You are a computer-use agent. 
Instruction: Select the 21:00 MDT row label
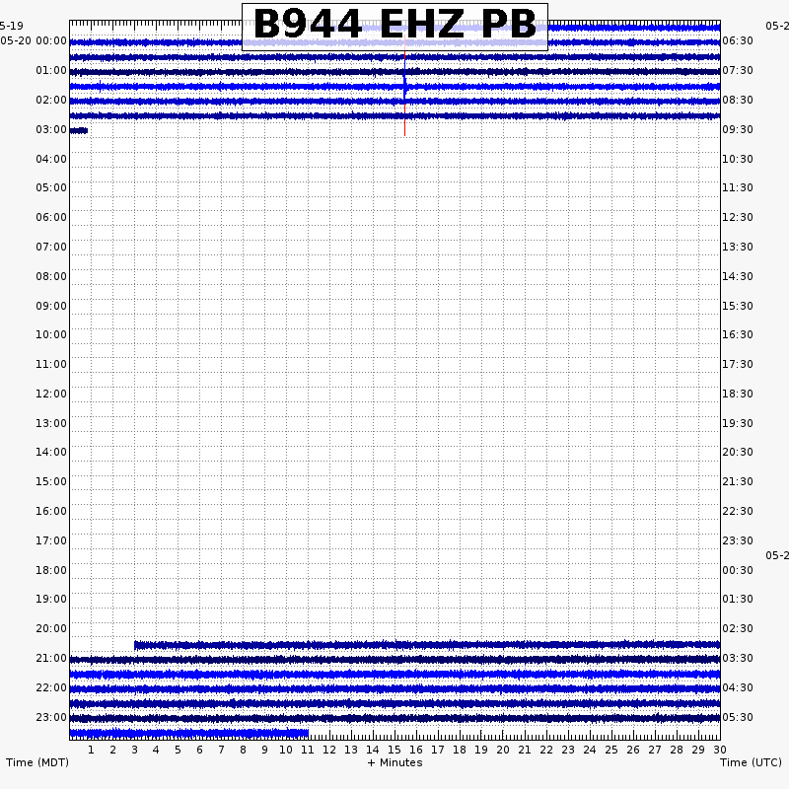tap(51, 658)
